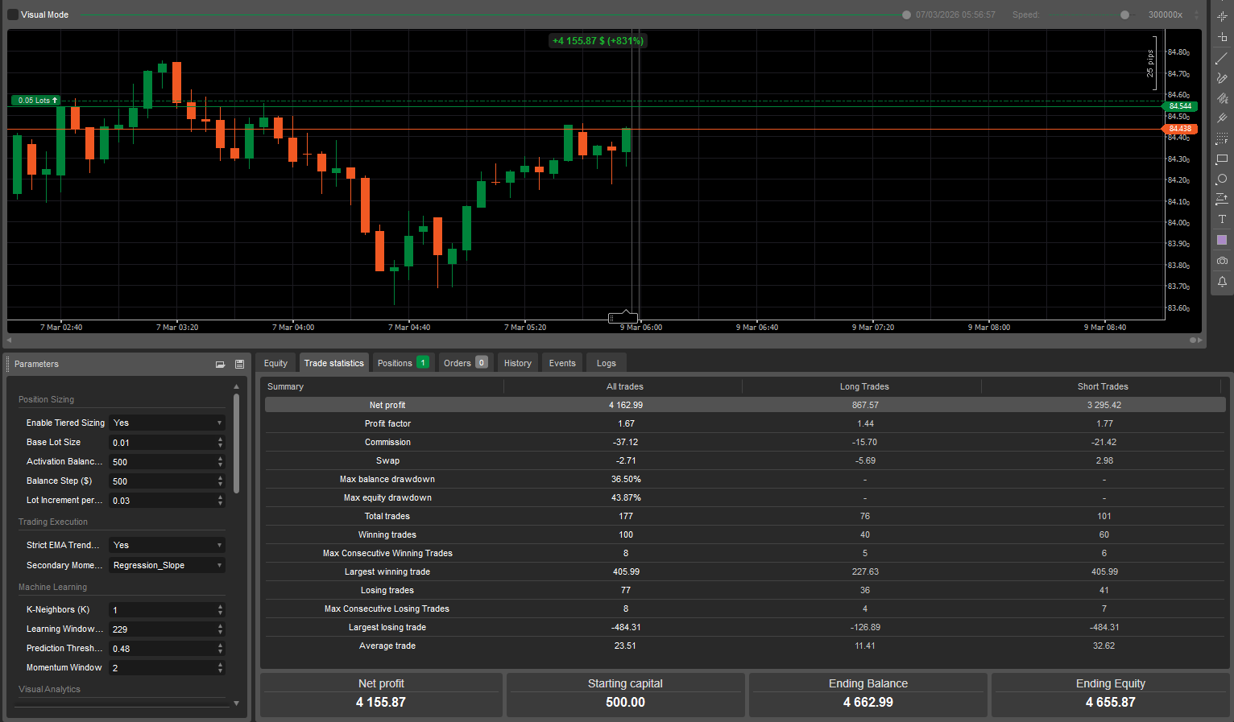Select the freehand pencil drawing tool
This screenshot has width=1234, height=722.
(x=1222, y=78)
